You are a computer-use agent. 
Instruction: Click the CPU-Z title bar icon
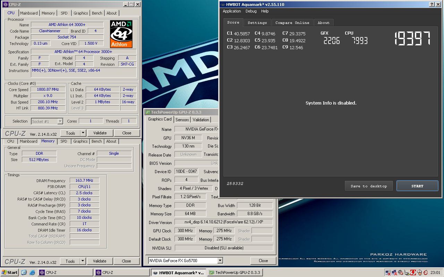click(5, 4)
